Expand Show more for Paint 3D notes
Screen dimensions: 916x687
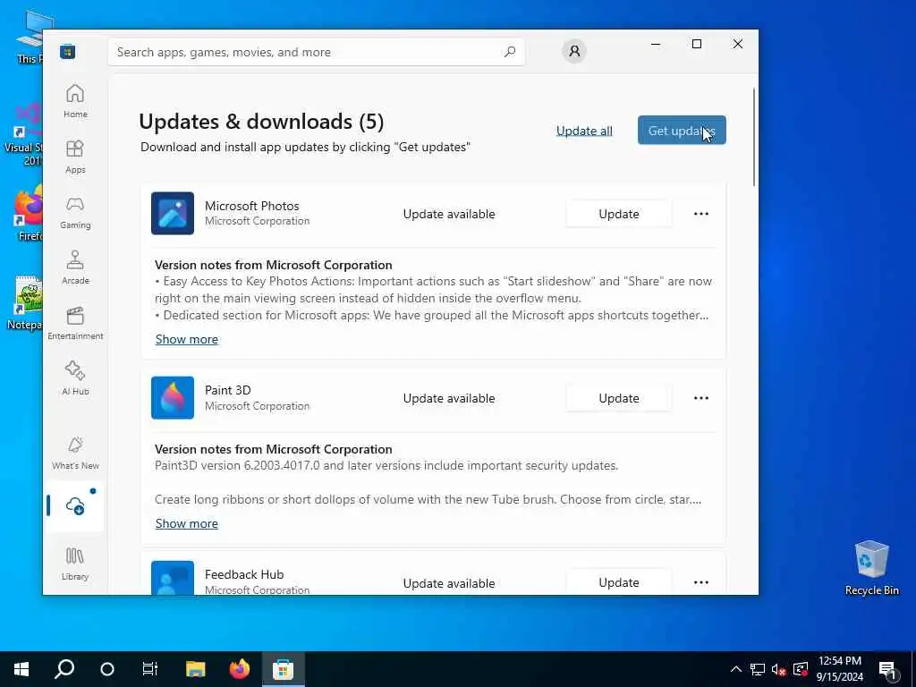coord(187,523)
